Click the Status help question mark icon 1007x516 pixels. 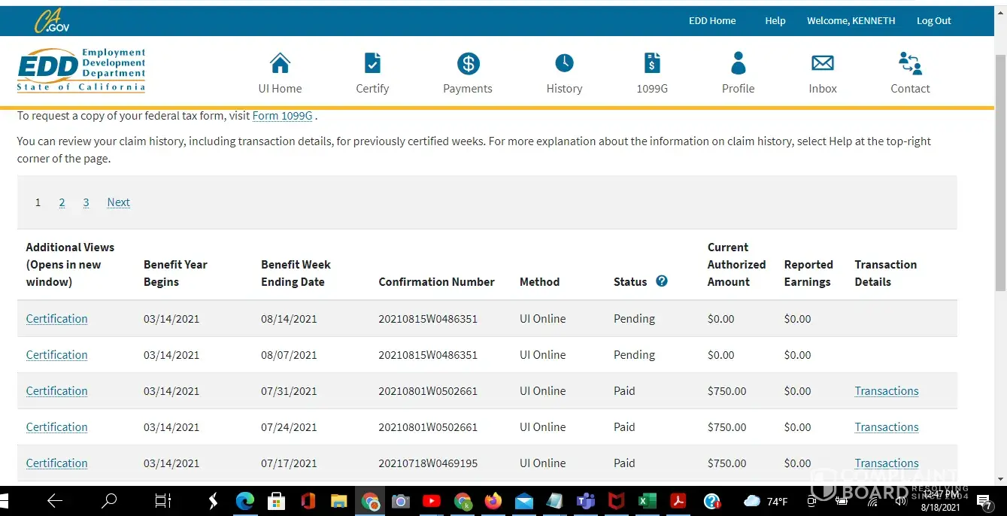[662, 281]
